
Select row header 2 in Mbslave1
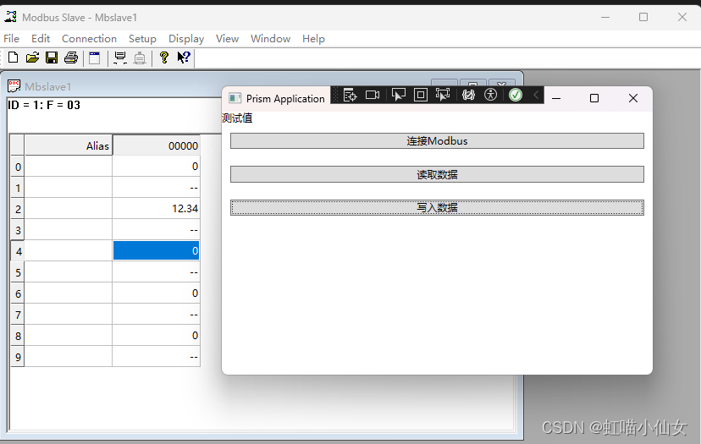18,209
